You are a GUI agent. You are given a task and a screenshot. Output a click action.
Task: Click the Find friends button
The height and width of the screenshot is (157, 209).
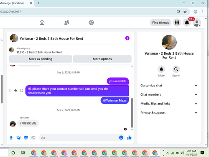[161, 23]
